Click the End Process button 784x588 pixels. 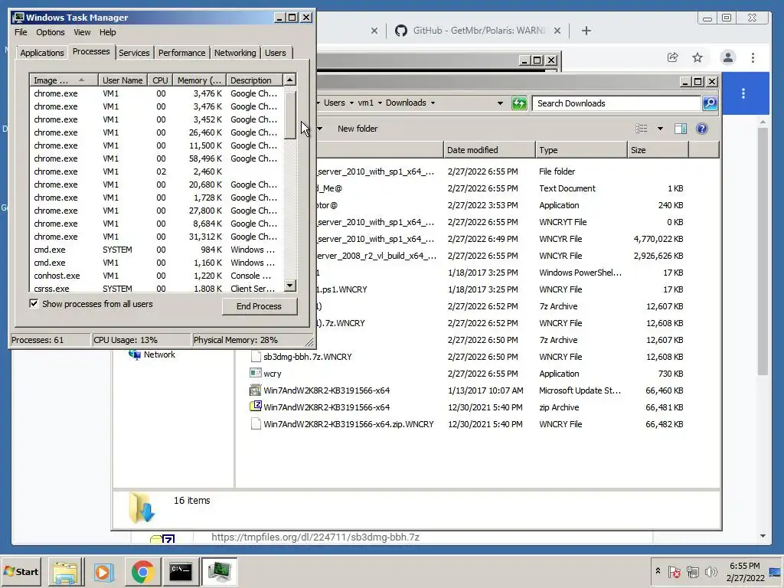pyautogui.click(x=259, y=306)
